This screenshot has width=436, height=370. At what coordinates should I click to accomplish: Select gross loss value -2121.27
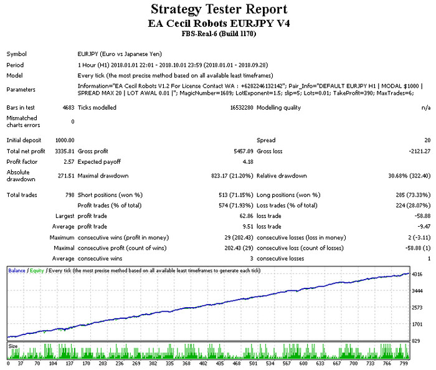click(x=420, y=151)
